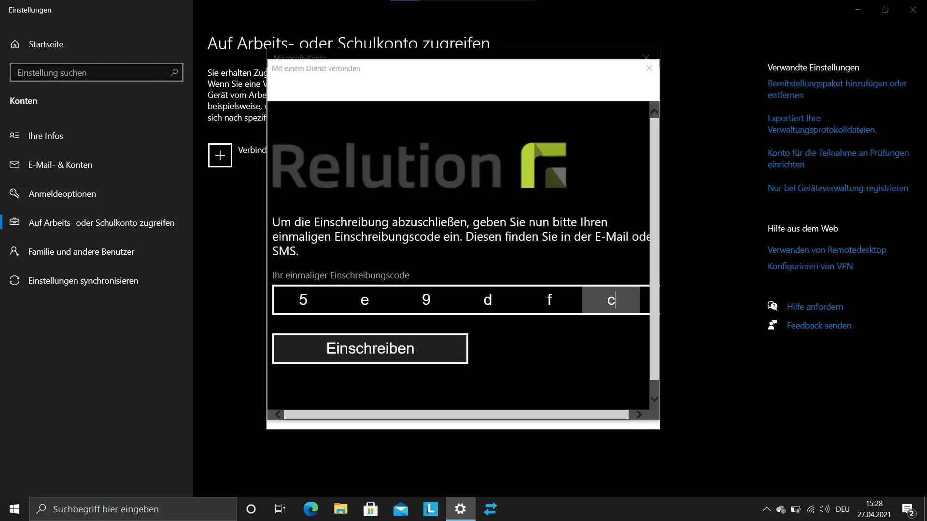Open Ihre Infos settings page

point(97,136)
